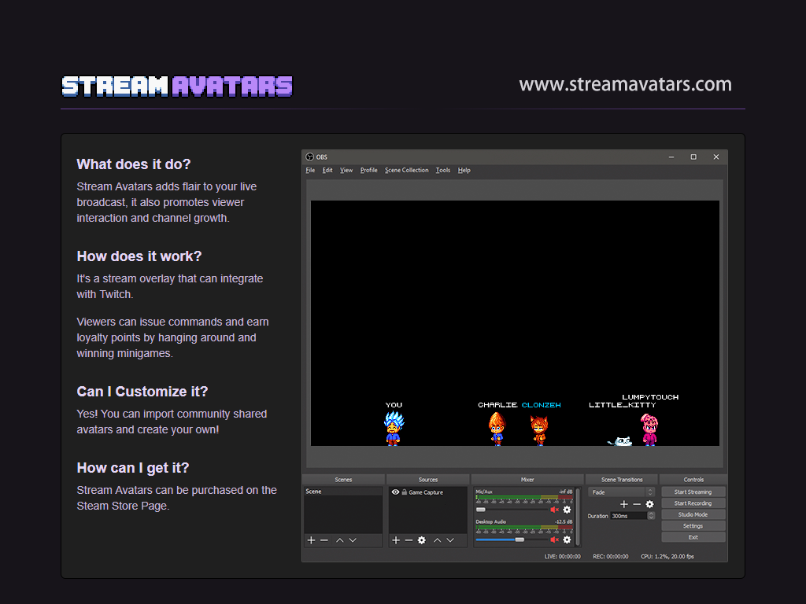
Task: Click 'CPU: 1.2%, 20.00 fps' status text
Action: point(667,556)
